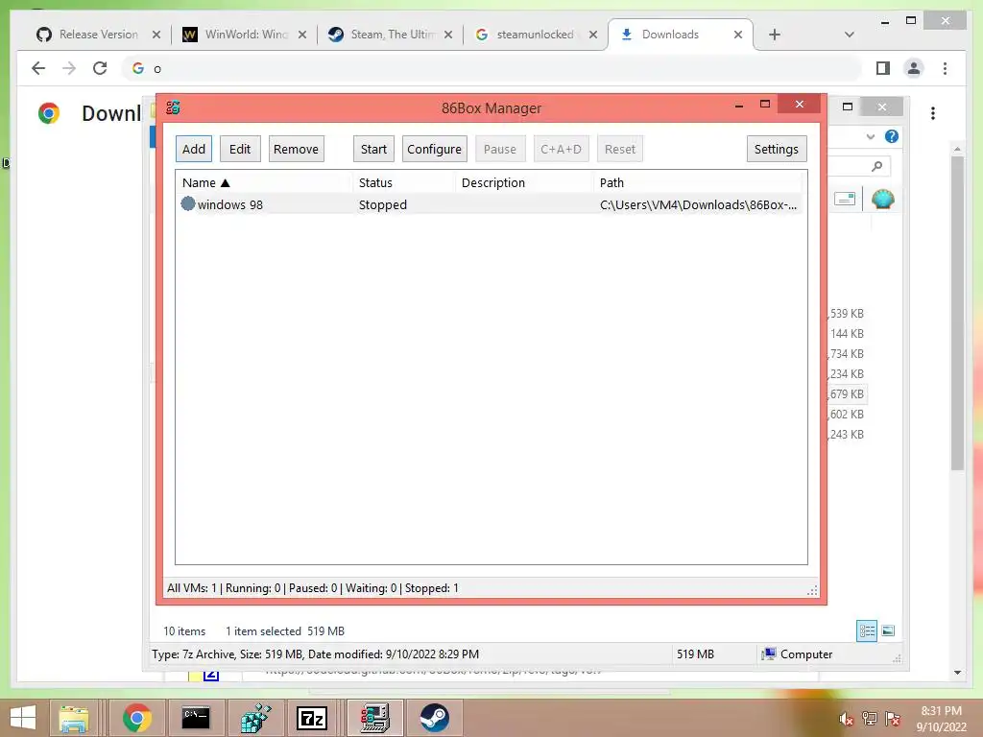
Task: Select the 679 KB file size entry
Action: pyautogui.click(x=847, y=394)
